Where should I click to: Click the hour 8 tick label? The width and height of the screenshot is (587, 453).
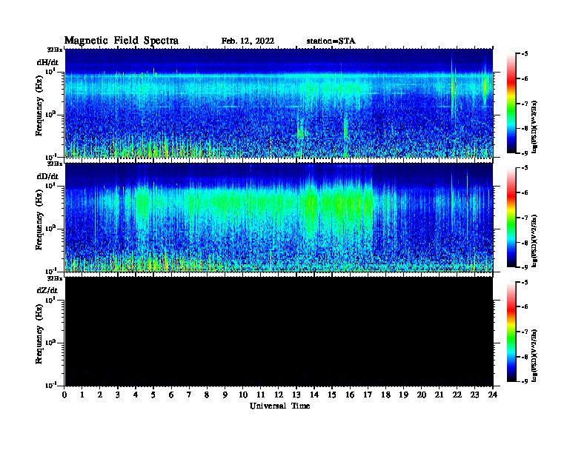coord(207,395)
